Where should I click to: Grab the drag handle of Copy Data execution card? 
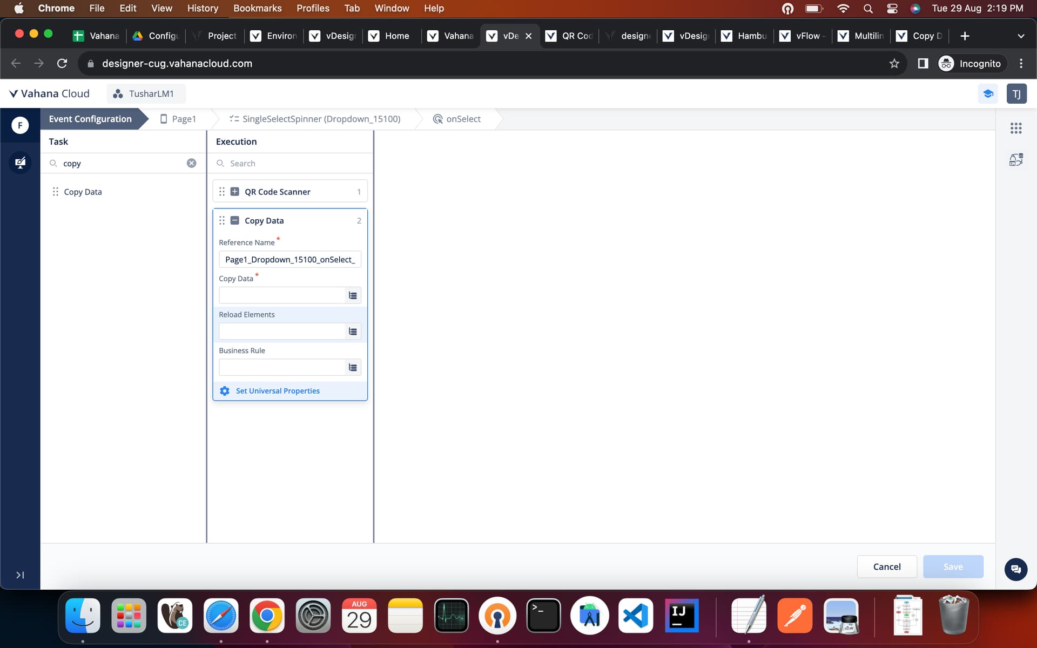[222, 220]
